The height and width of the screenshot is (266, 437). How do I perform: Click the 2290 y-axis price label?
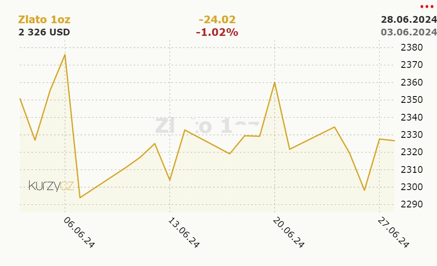[411, 204]
